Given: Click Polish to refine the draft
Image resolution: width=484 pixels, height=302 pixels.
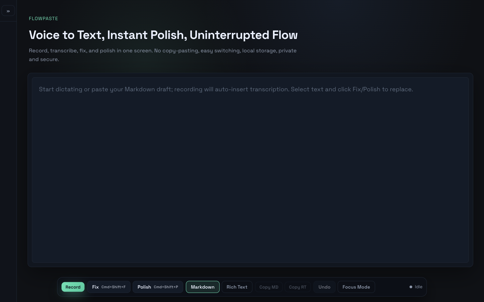Looking at the screenshot, I should (144, 287).
